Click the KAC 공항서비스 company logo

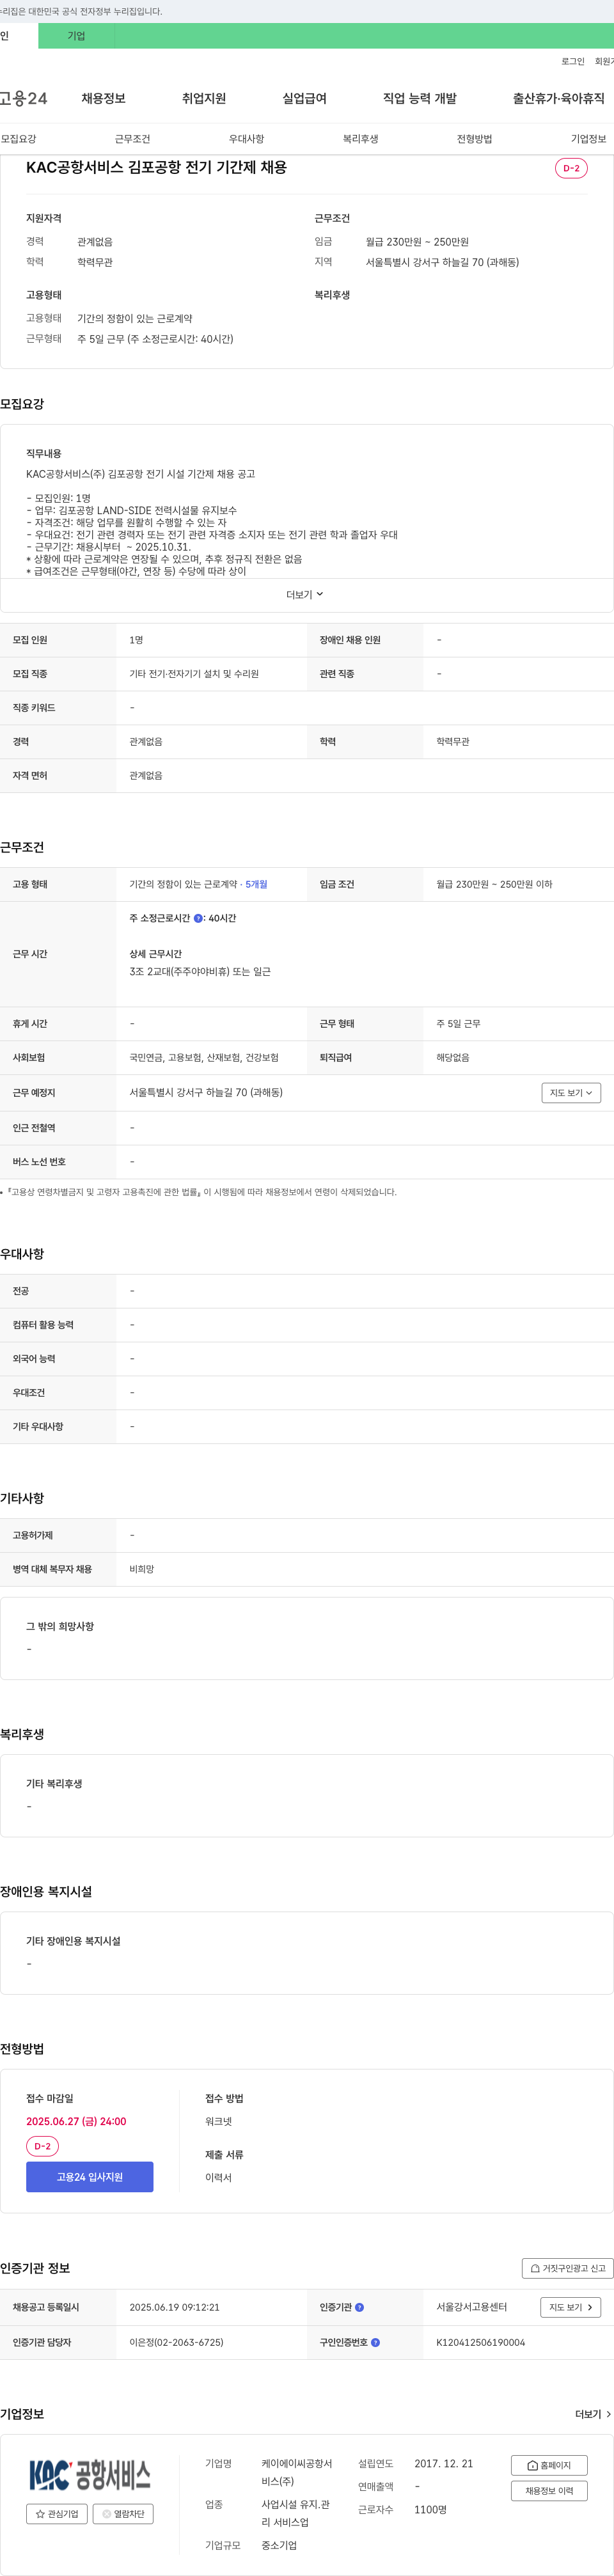coord(90,2475)
